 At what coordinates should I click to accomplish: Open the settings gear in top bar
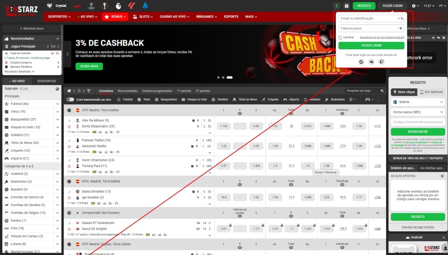tap(413, 6)
